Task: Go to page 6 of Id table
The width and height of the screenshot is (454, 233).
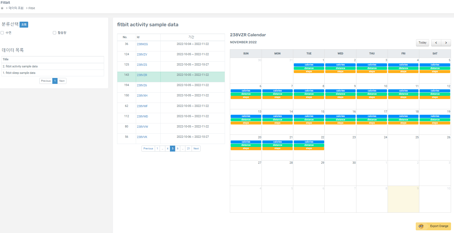Action: click(178, 149)
